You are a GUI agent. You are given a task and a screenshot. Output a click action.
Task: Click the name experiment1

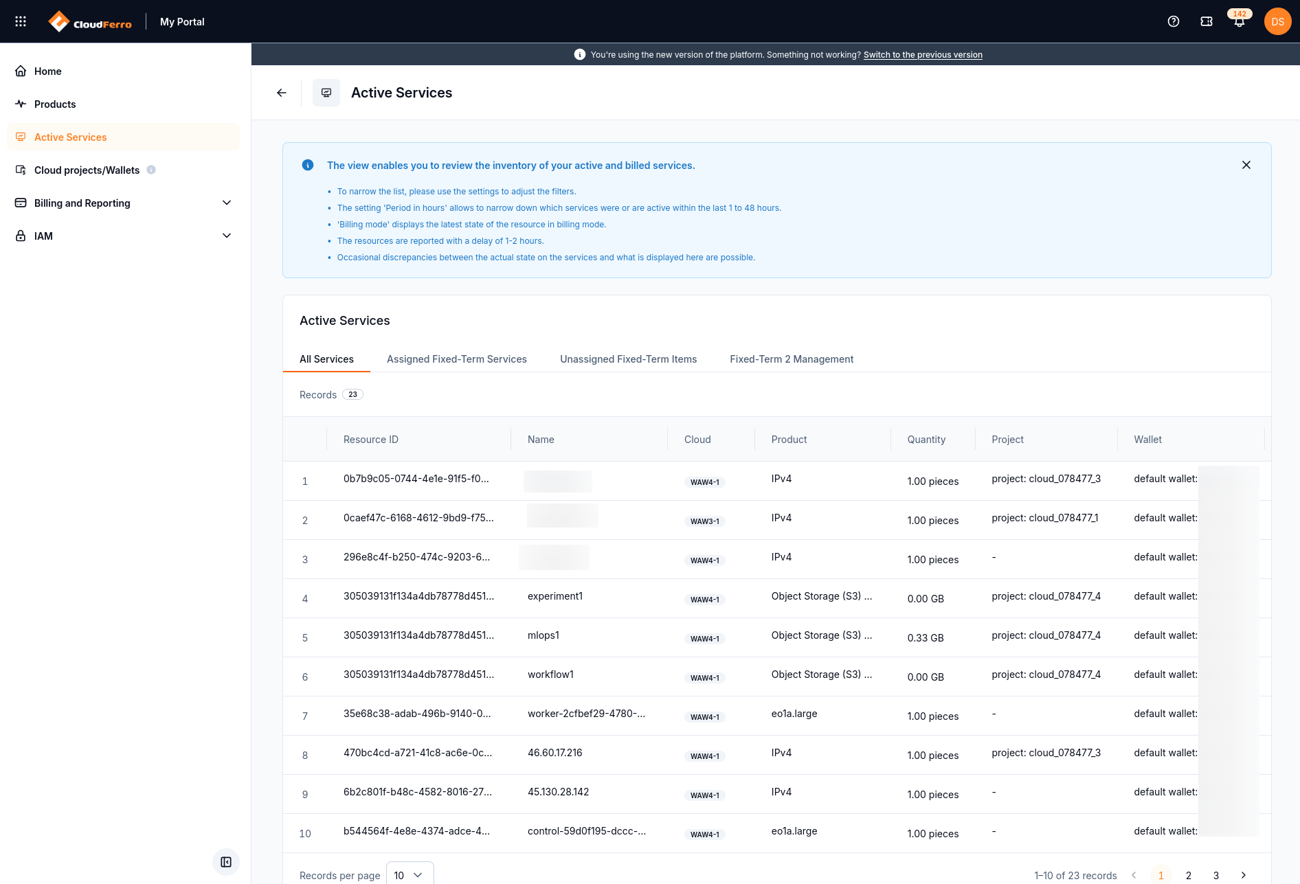pos(555,596)
